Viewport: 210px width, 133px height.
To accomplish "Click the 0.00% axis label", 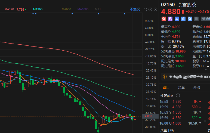I will pos(149,35).
